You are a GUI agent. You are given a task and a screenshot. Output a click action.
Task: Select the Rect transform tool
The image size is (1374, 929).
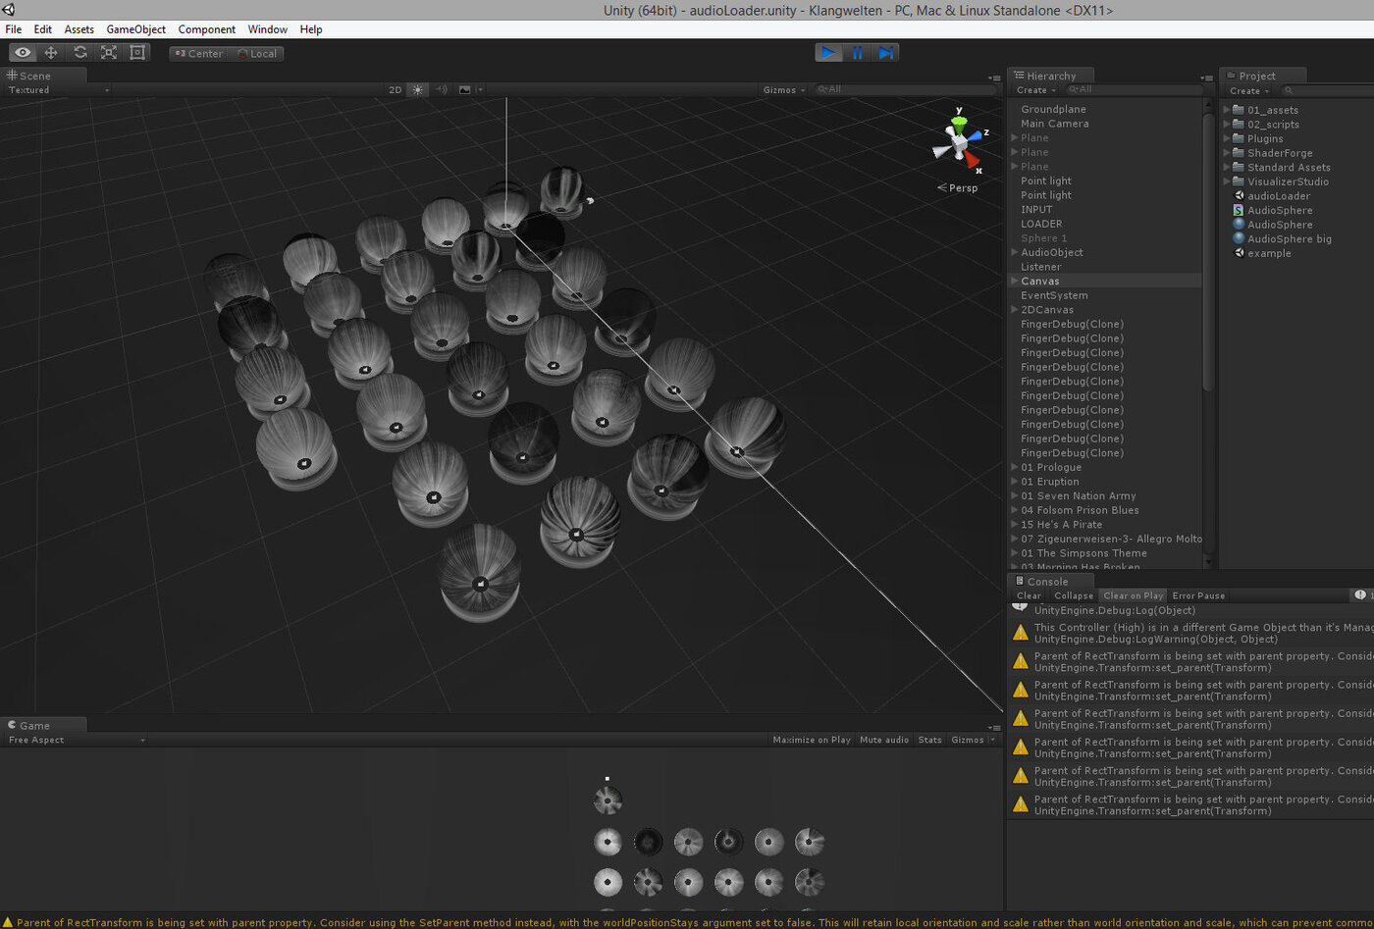(x=137, y=53)
